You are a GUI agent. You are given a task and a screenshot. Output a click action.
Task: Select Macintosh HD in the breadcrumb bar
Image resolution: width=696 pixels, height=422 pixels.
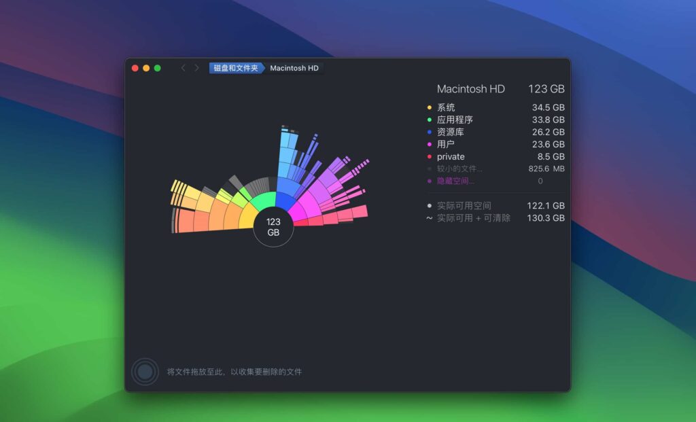click(294, 68)
